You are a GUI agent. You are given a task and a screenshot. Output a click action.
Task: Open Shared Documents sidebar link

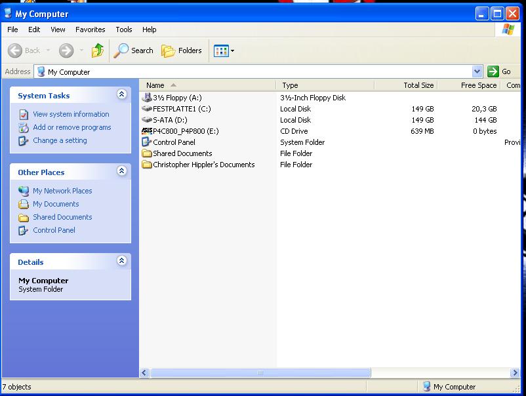click(62, 217)
